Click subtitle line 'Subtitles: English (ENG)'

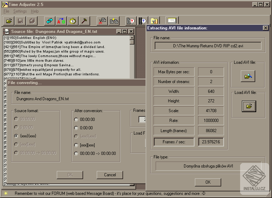pos(30,37)
